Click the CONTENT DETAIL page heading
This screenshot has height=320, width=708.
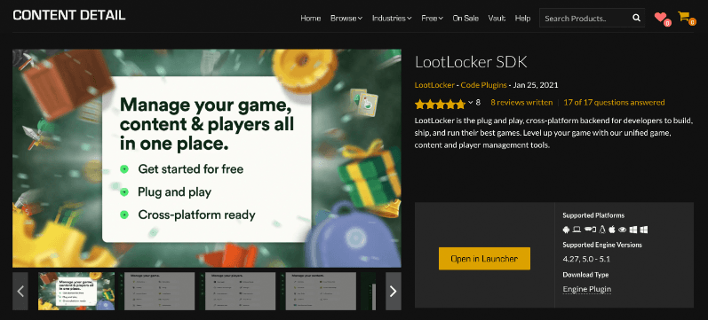point(69,15)
